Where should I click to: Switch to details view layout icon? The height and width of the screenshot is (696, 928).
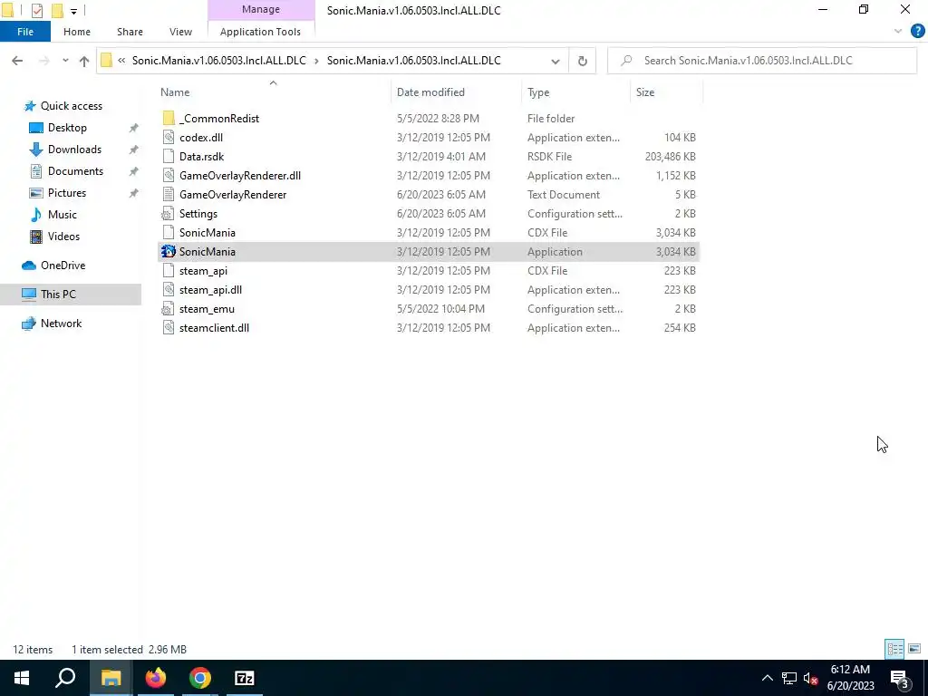894,649
